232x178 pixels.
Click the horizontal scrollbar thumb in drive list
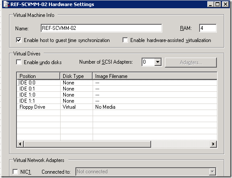tap(87, 144)
